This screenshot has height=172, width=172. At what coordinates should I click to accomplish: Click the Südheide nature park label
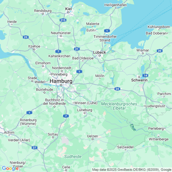[73, 156]
